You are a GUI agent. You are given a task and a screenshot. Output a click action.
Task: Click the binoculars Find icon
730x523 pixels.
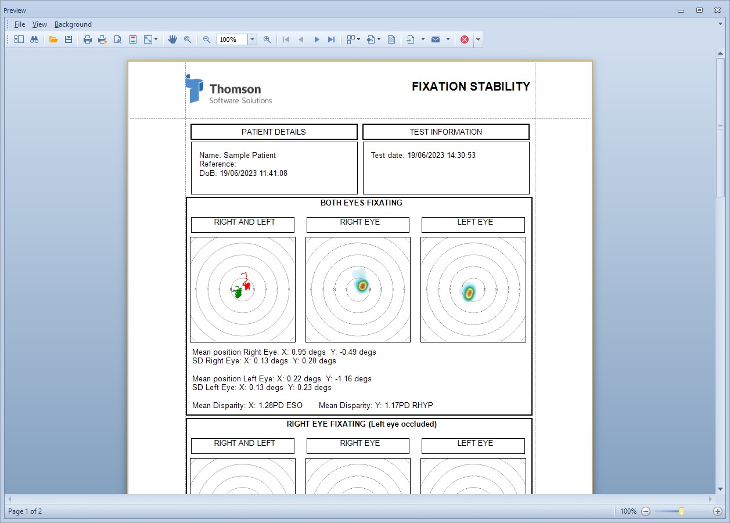pos(34,39)
